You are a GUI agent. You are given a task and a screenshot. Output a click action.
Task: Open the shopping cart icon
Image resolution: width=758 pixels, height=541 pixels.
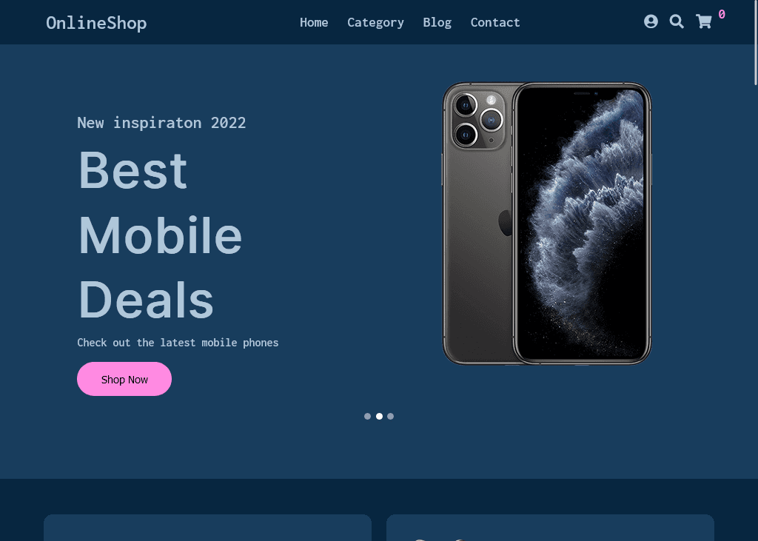click(x=703, y=21)
